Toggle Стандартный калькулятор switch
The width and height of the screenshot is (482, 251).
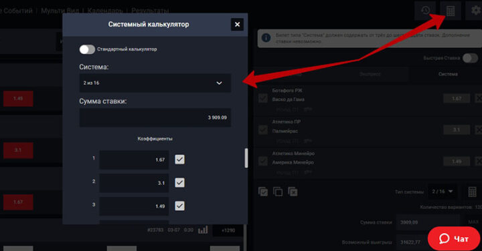click(87, 49)
